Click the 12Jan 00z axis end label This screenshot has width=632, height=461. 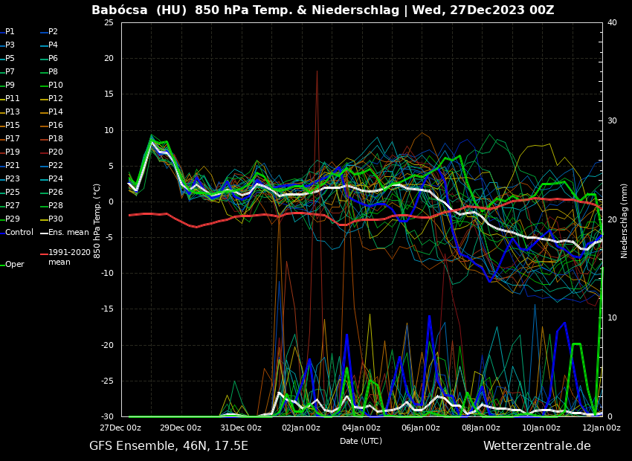pos(601,428)
